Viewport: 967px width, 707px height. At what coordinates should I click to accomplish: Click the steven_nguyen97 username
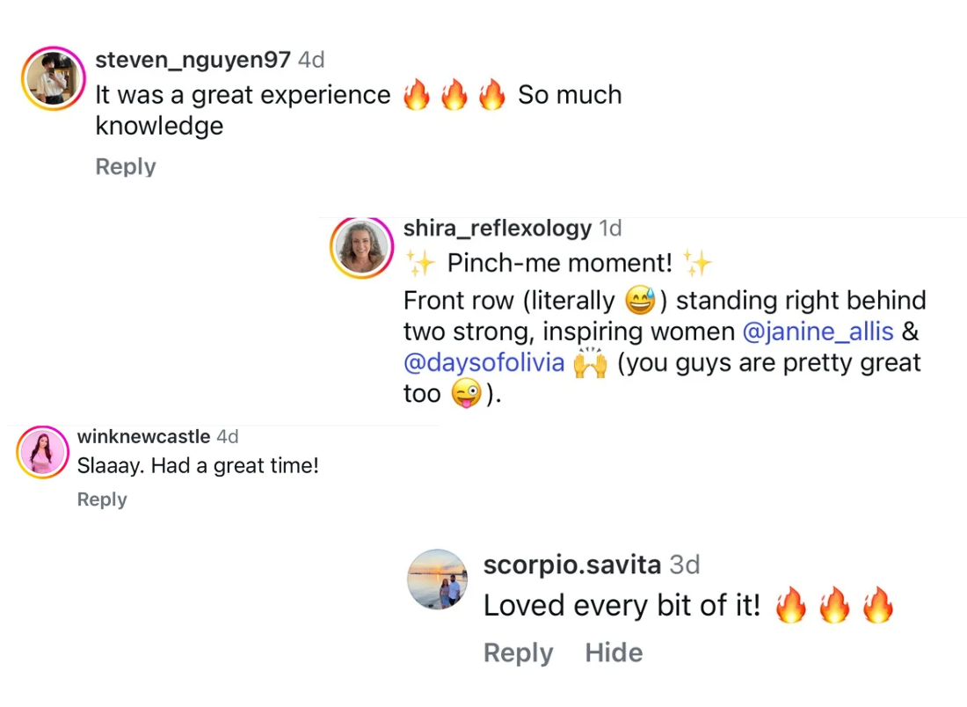(x=193, y=60)
